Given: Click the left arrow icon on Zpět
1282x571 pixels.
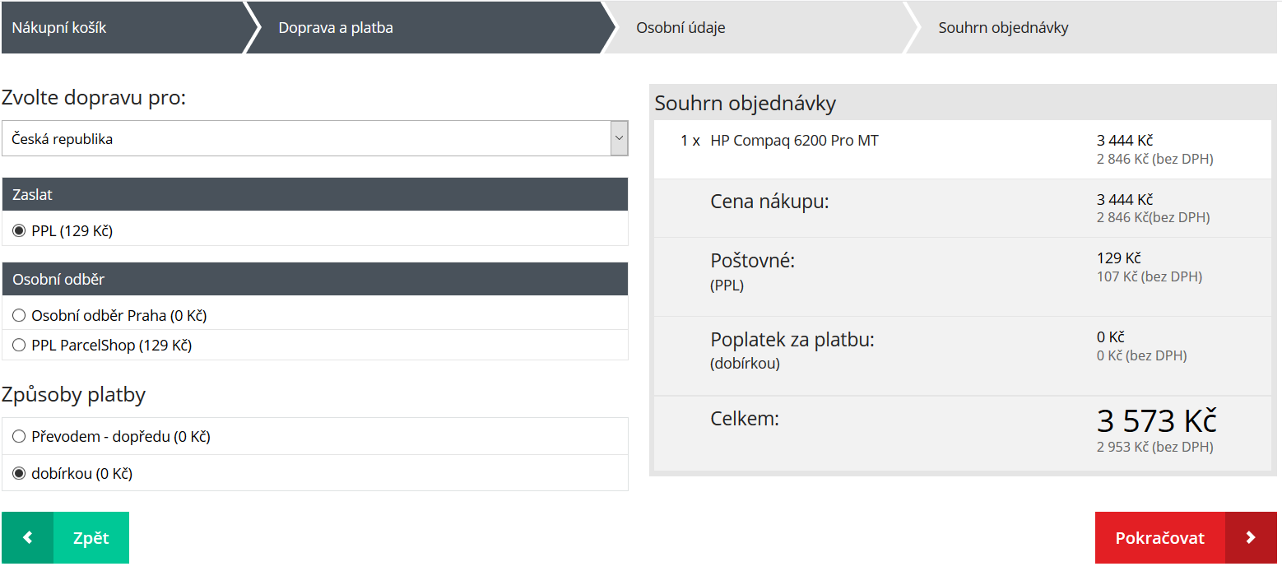Looking at the screenshot, I should pyautogui.click(x=27, y=537).
